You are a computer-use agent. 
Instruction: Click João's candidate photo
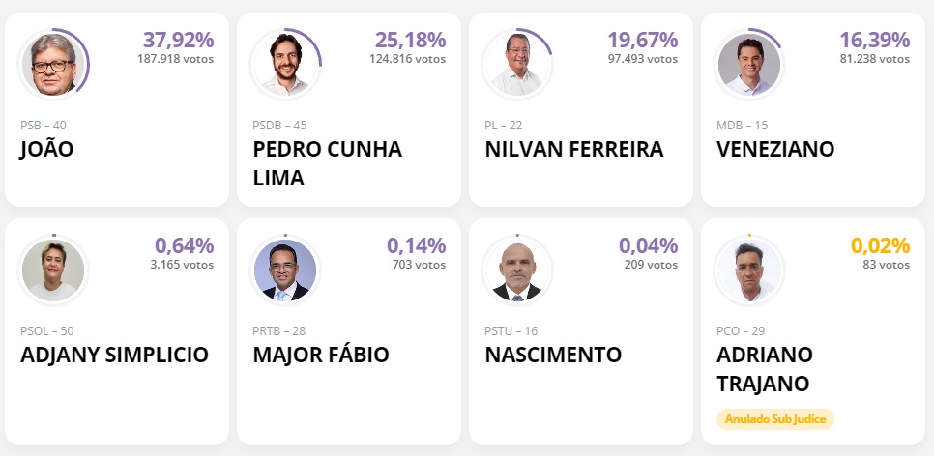[x=53, y=64]
